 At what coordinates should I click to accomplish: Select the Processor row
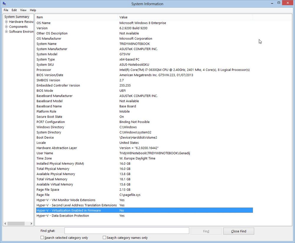coord(144,70)
